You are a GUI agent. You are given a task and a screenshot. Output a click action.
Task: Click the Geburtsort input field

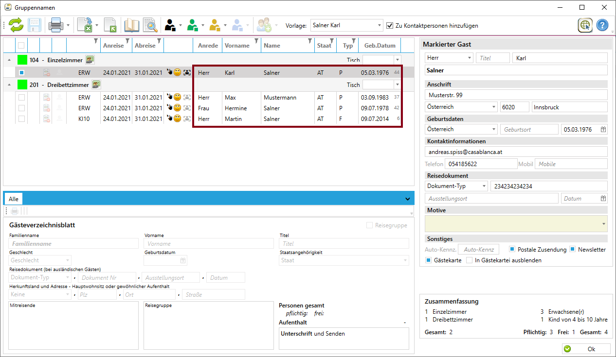pos(529,129)
